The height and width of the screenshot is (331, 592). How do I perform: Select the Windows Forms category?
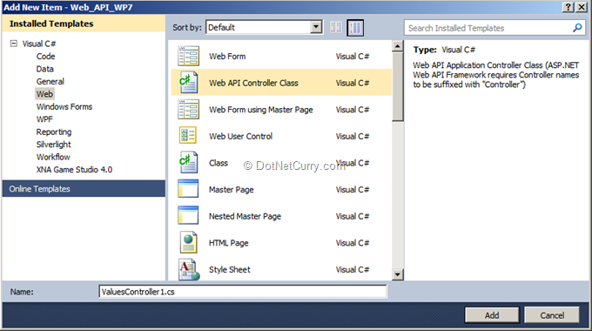tap(64, 106)
